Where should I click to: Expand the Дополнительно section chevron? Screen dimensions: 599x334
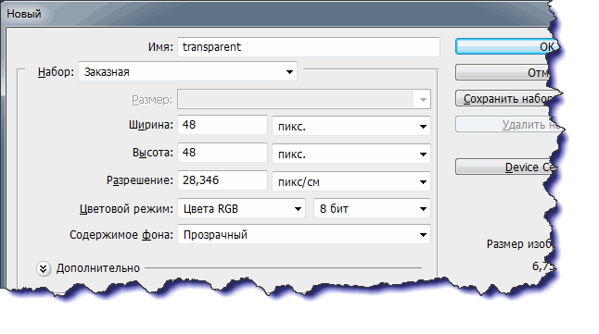tap(44, 269)
